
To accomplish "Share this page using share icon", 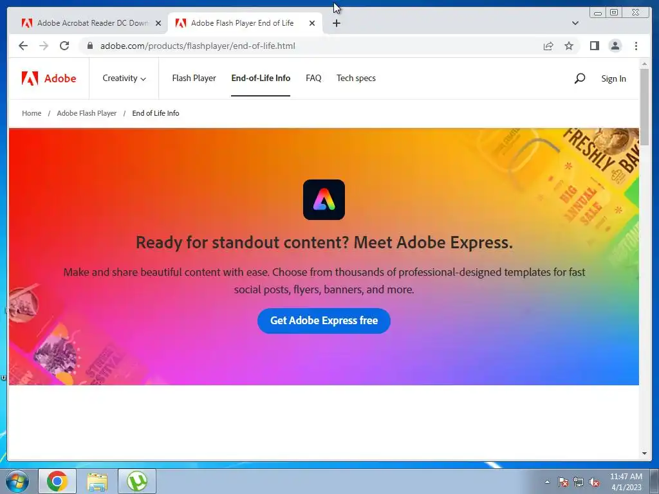I will coord(548,46).
